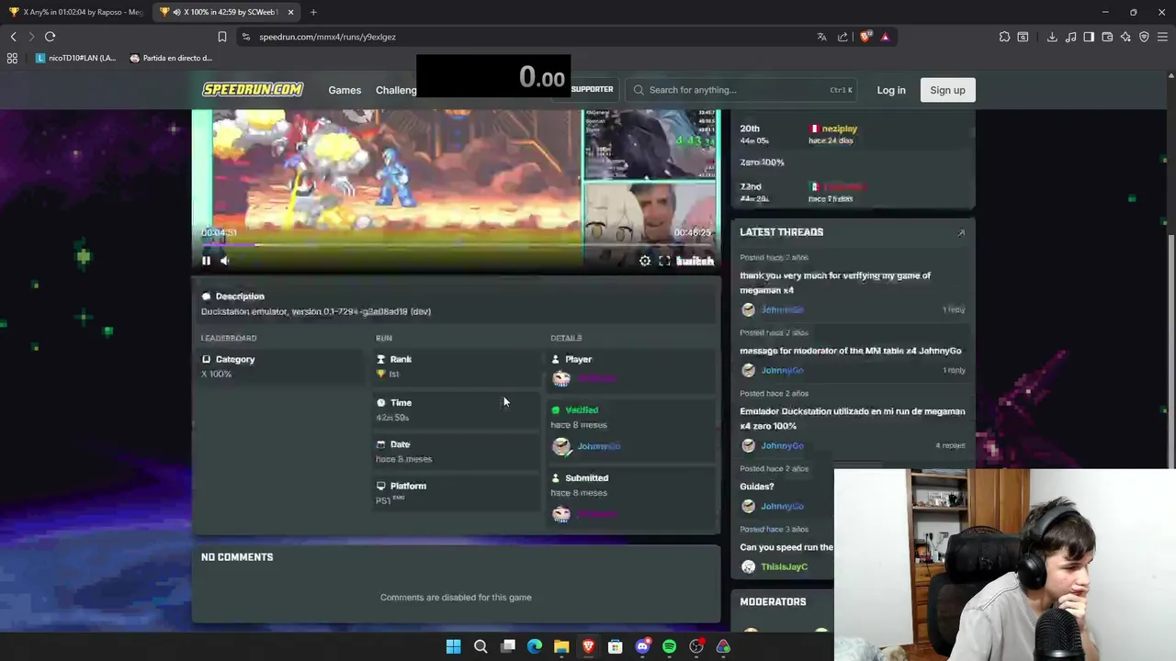
Task: Open video settings gear icon
Action: 645,261
